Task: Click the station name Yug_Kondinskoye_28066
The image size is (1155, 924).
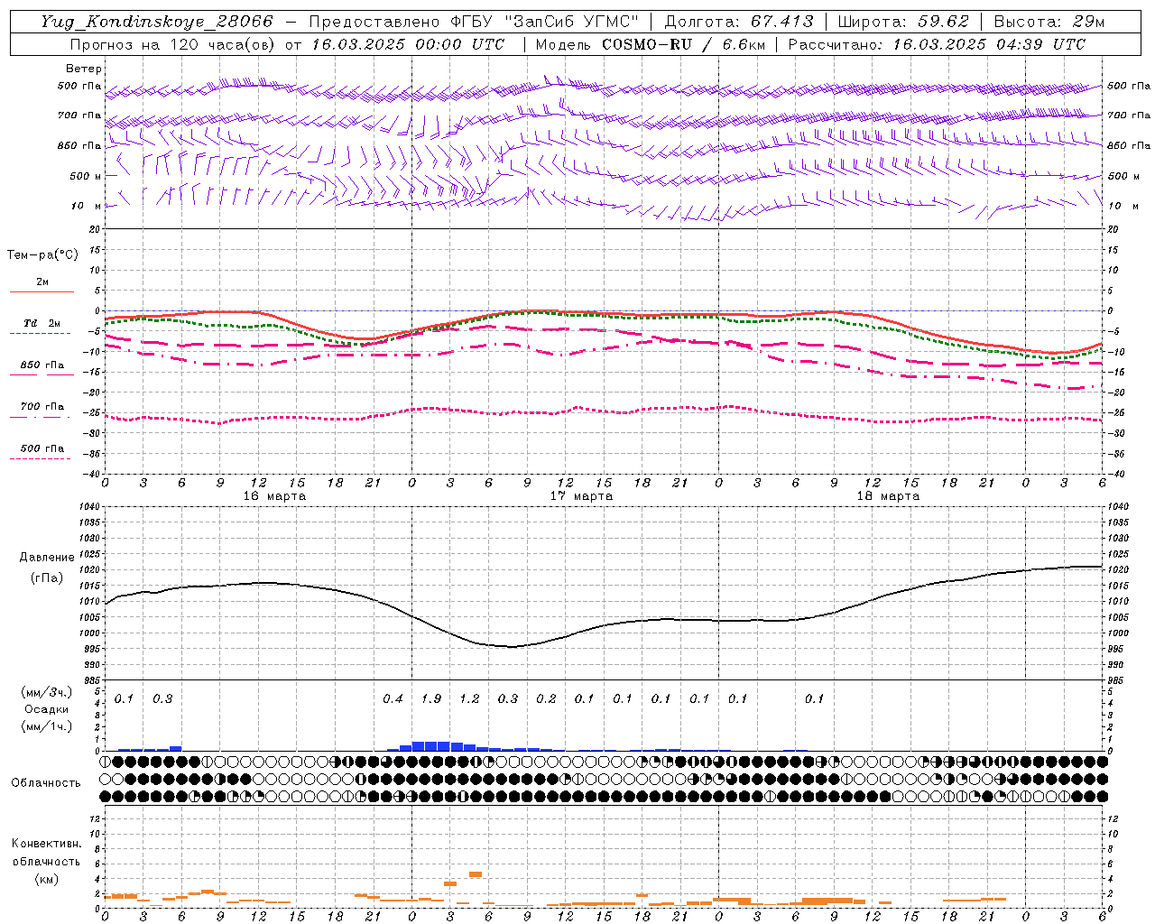Action: tap(156, 22)
